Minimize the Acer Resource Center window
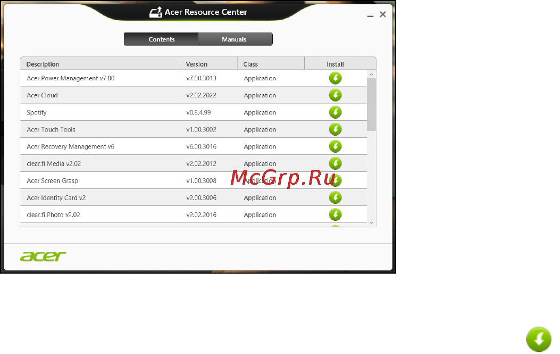 click(370, 15)
